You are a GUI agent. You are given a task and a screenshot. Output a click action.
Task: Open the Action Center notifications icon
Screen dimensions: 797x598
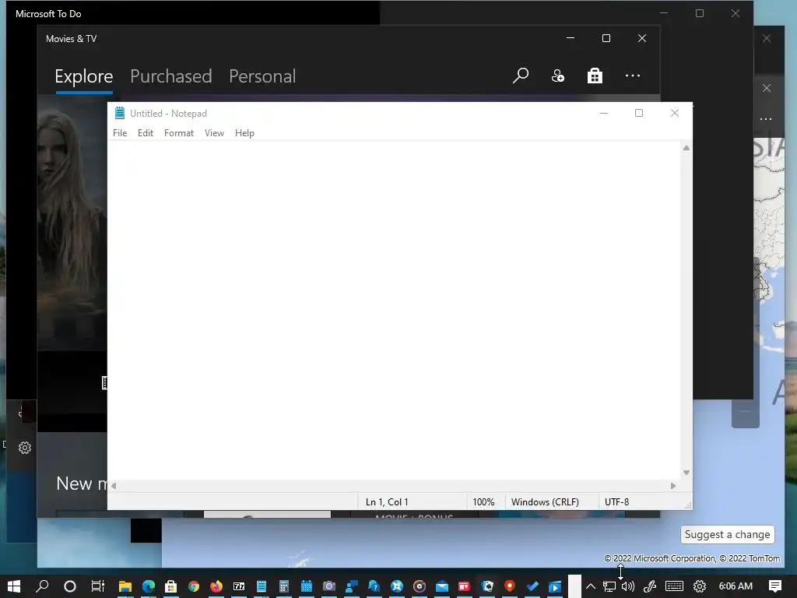tap(775, 586)
